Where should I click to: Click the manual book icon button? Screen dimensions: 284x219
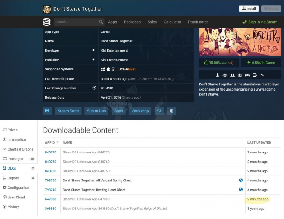pyautogui.click(x=172, y=111)
